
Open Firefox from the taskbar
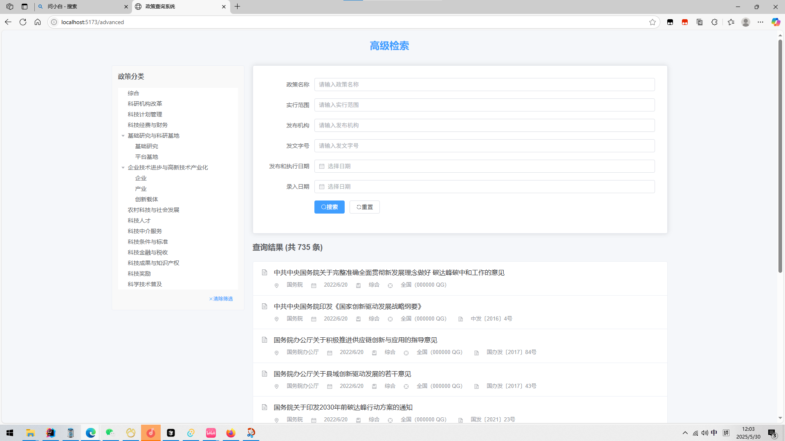(x=231, y=433)
